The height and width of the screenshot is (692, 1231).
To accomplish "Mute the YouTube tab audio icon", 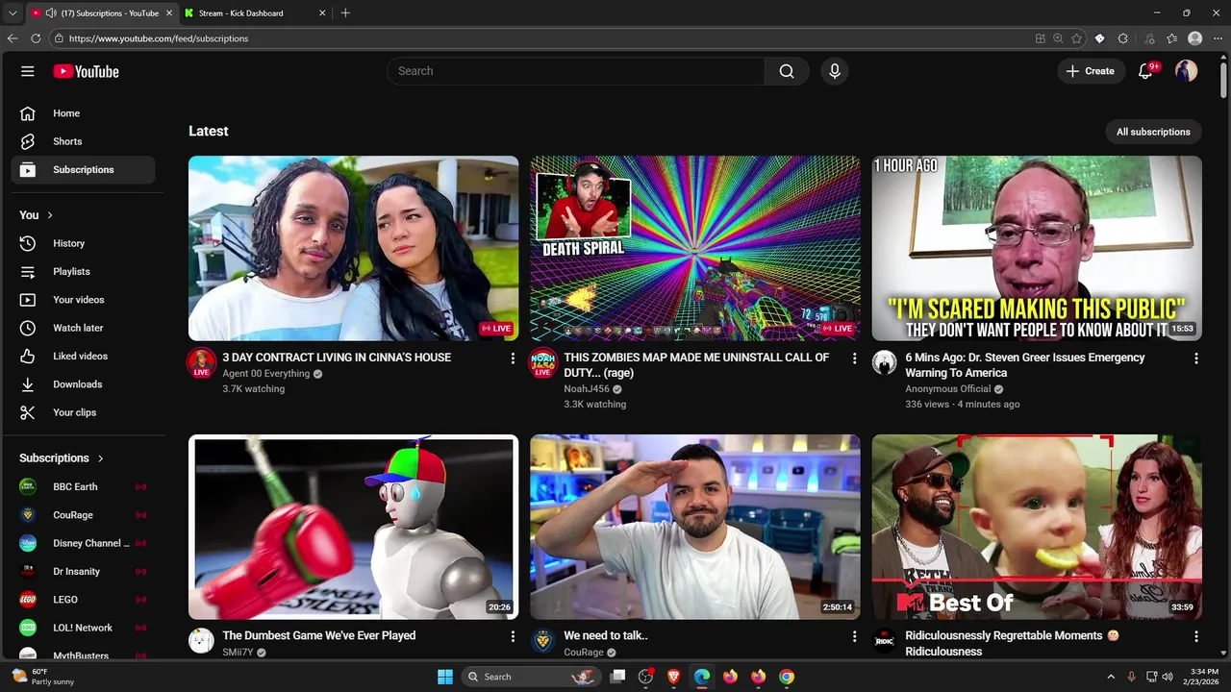I will (x=50, y=13).
